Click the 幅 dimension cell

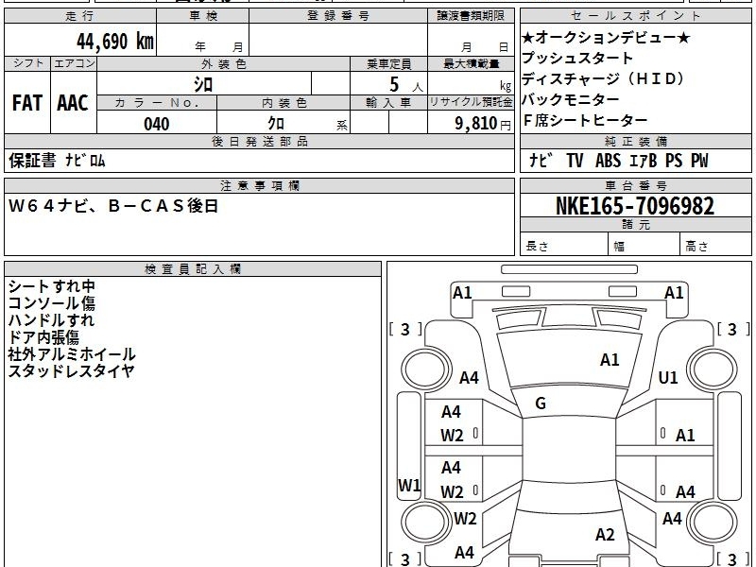click(644, 244)
